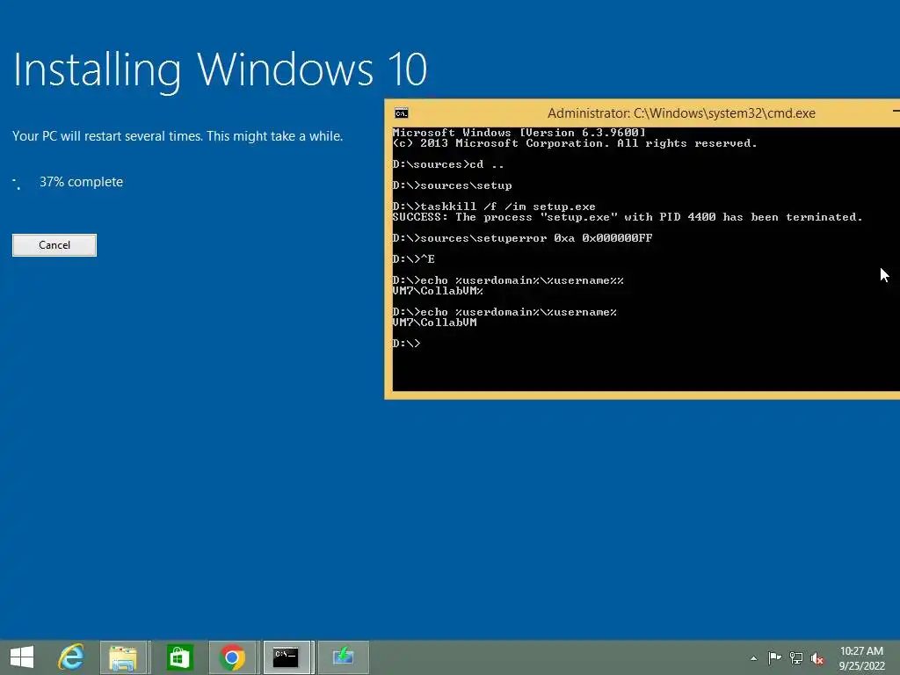Open the network status tray icon

point(795,657)
